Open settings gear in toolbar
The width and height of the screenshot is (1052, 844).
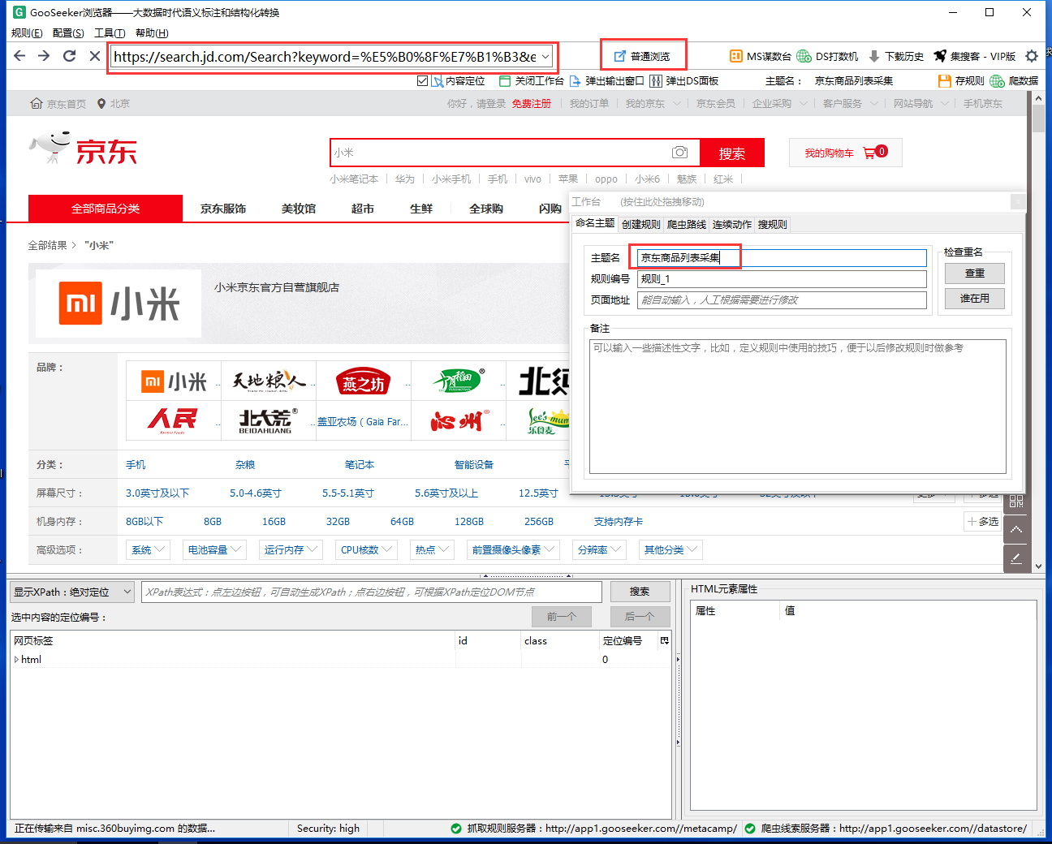tap(1032, 56)
